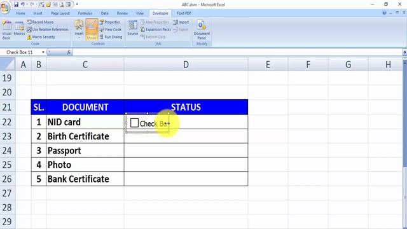407x229 pixels.
Task: Select the Photo cell
Action: tap(85, 165)
